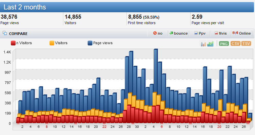Toggle the Ppv series
The height and width of the screenshot is (135, 255).
[200, 33]
